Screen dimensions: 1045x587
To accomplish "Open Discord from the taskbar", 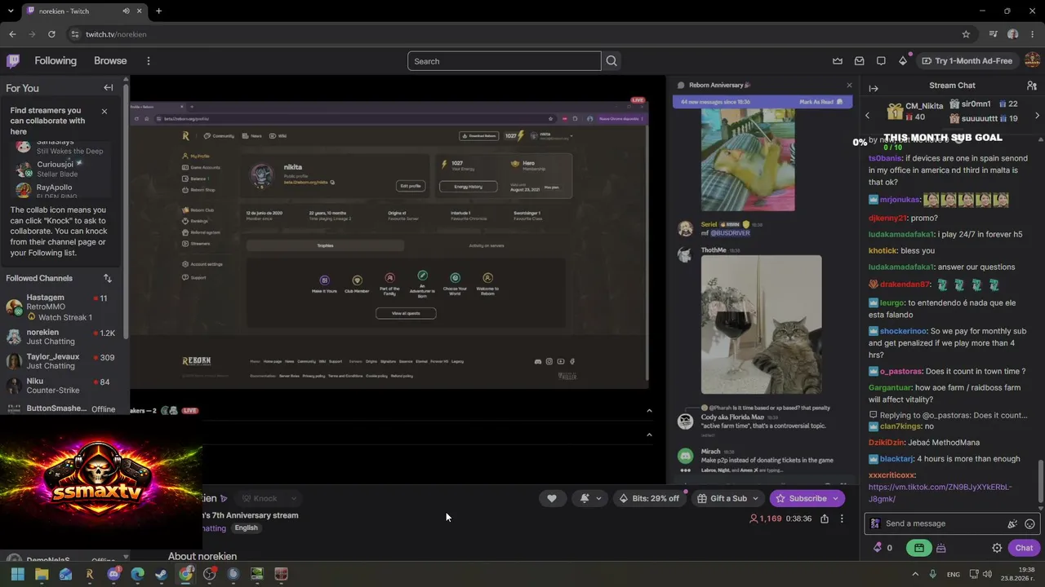I will [113, 574].
